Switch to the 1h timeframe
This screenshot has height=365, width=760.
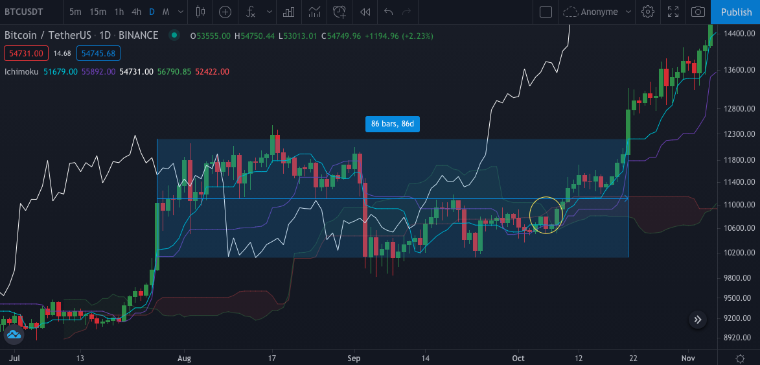tap(119, 12)
